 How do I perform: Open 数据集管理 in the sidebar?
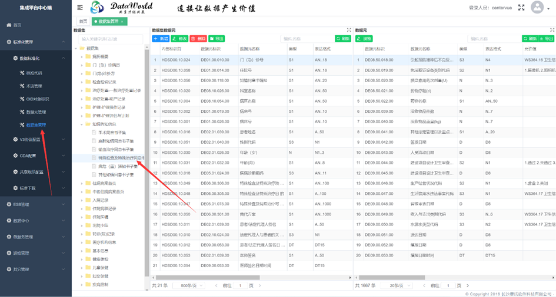pos(33,125)
